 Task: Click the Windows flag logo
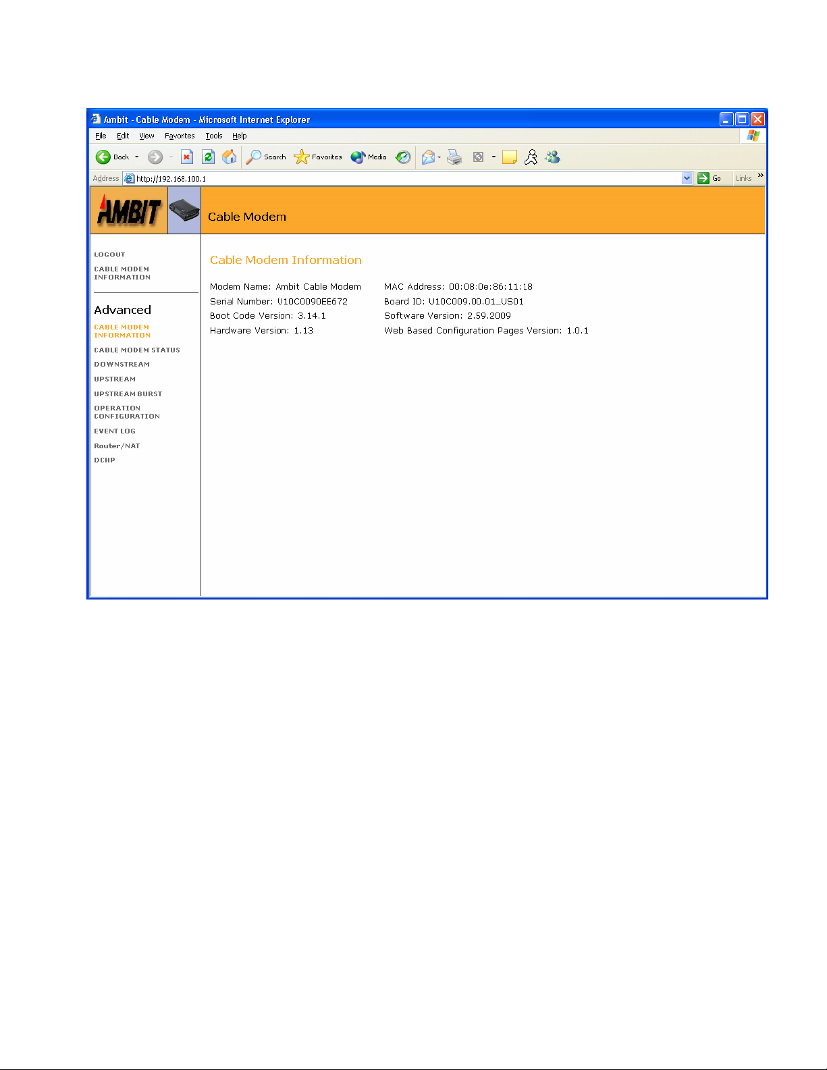(753, 136)
